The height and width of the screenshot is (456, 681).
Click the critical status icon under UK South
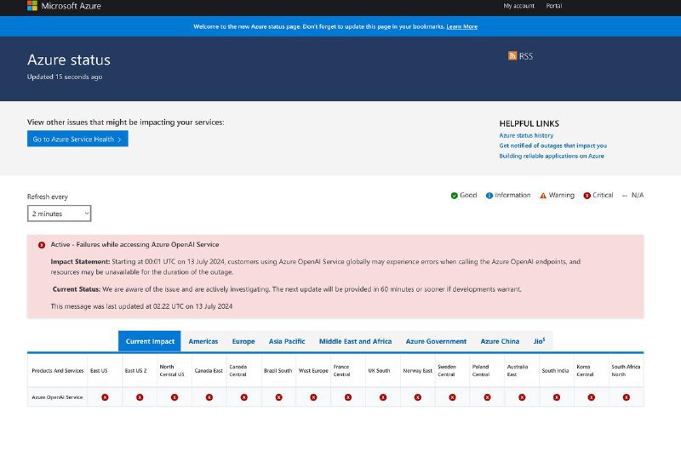[x=382, y=397]
